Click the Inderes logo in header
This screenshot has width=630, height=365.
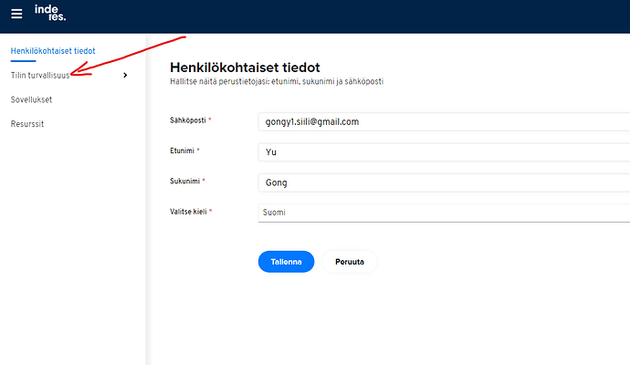click(x=50, y=13)
